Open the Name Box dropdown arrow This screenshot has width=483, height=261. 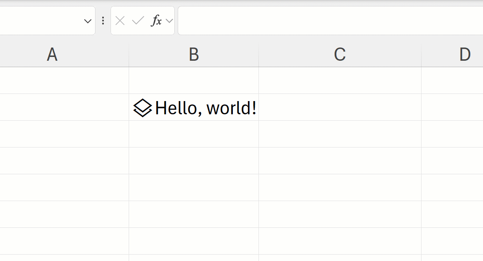coord(88,21)
